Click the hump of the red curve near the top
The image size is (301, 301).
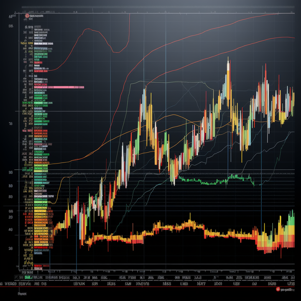click(88, 29)
